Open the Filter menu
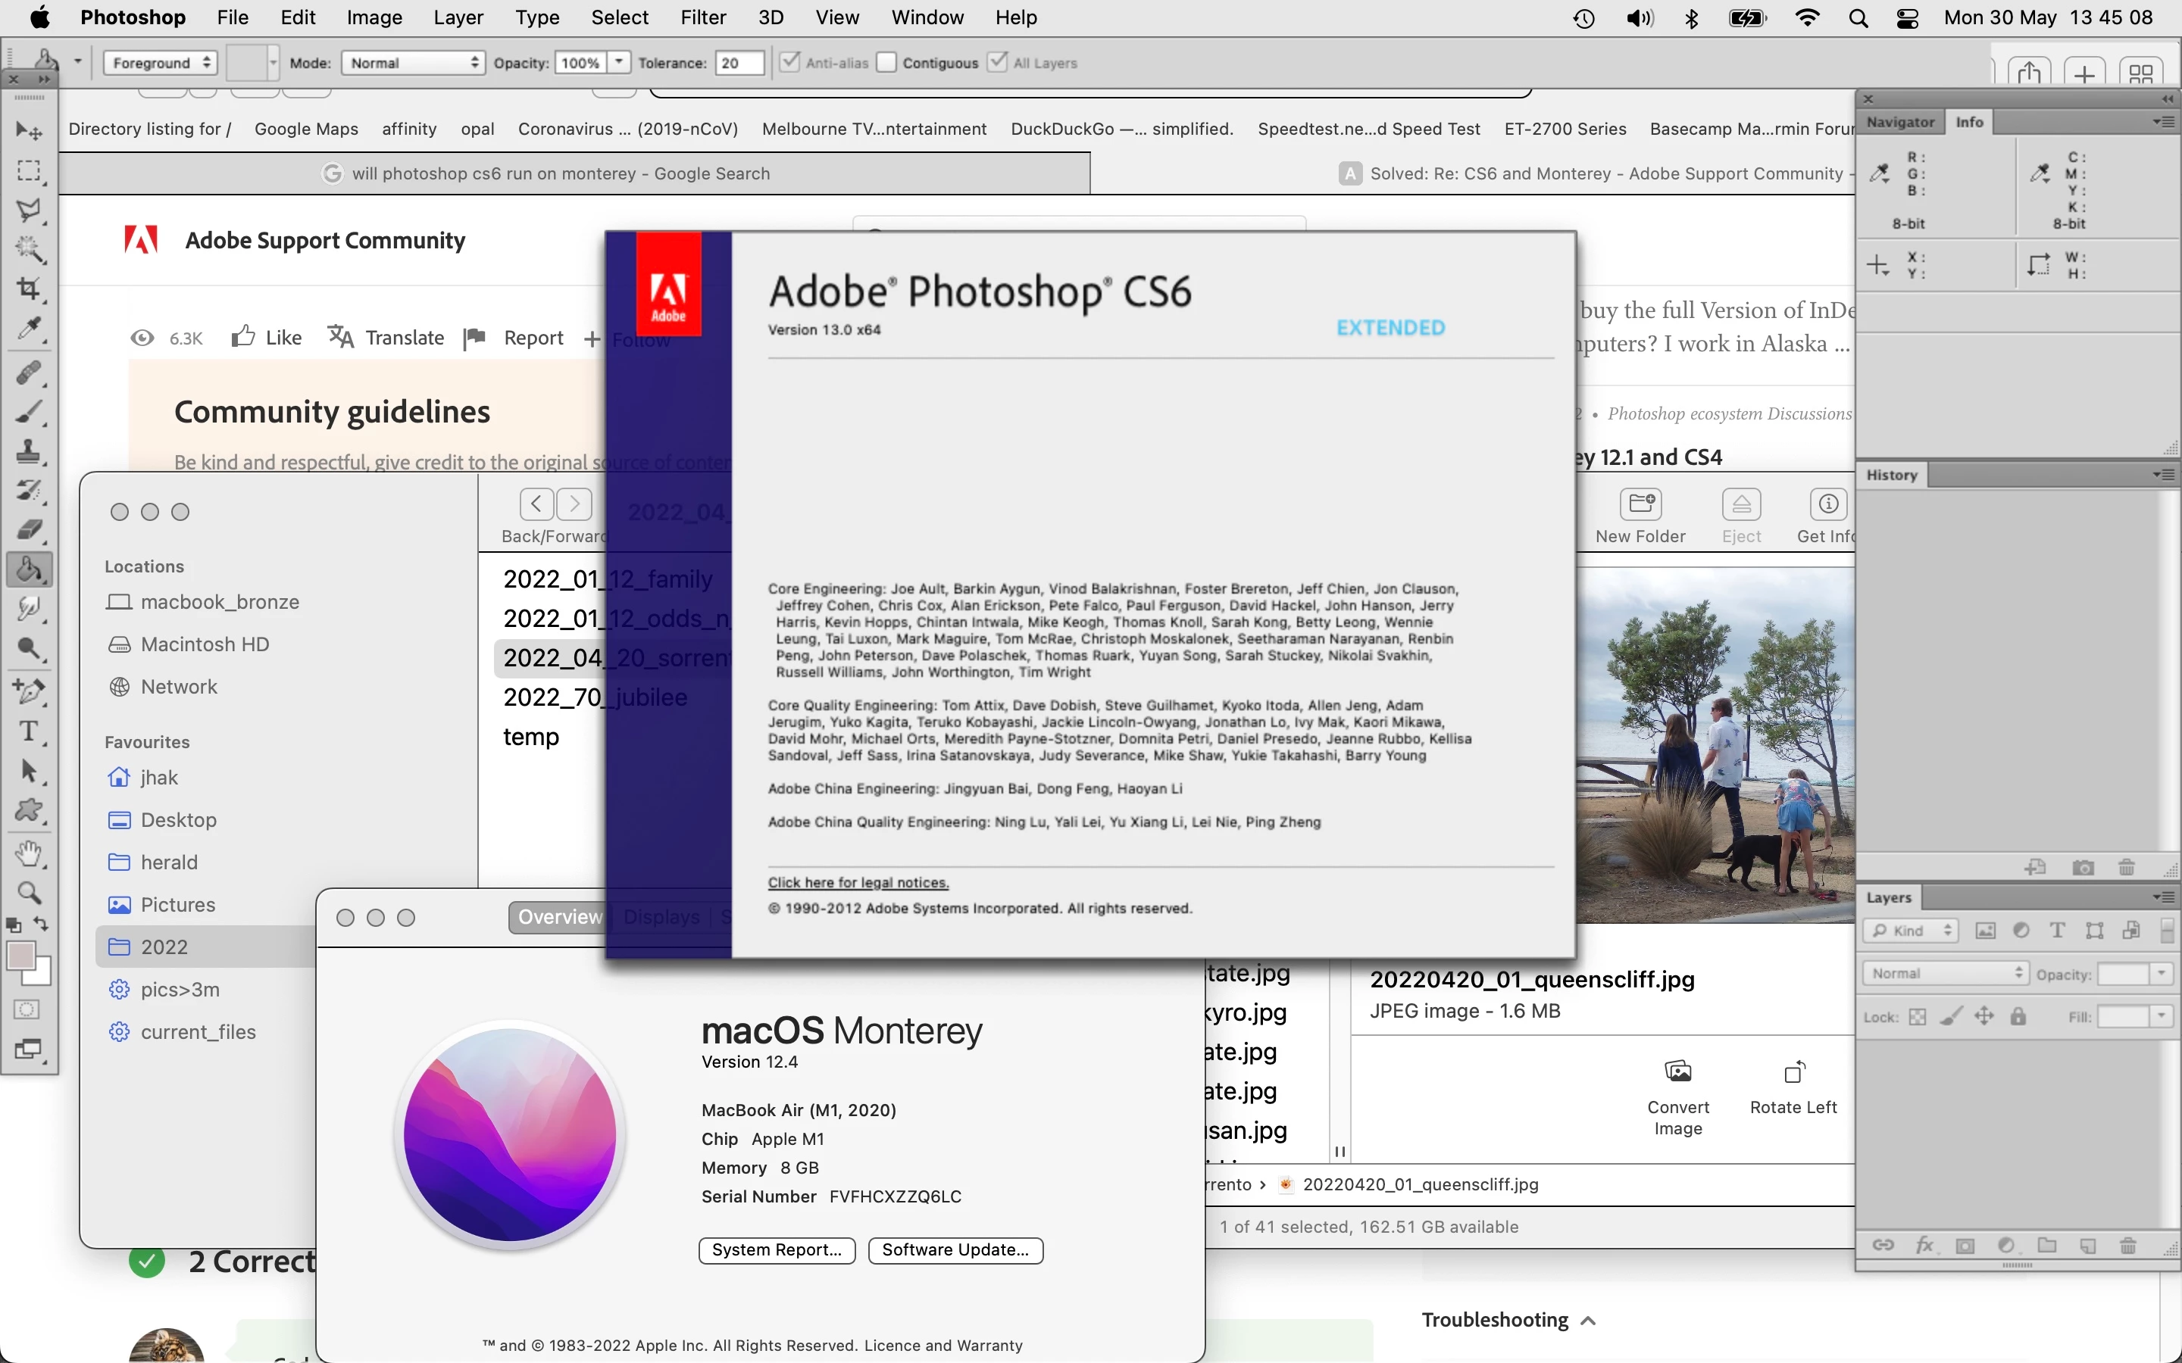Viewport: 2182px width, 1363px height. click(x=702, y=17)
